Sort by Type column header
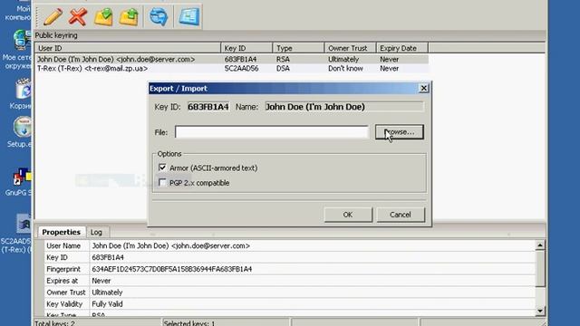Viewport: 580px width, 326px height. (x=298, y=48)
